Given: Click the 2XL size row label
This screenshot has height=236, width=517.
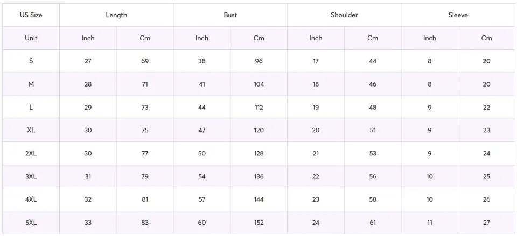Looking at the screenshot, I should pos(31,153).
